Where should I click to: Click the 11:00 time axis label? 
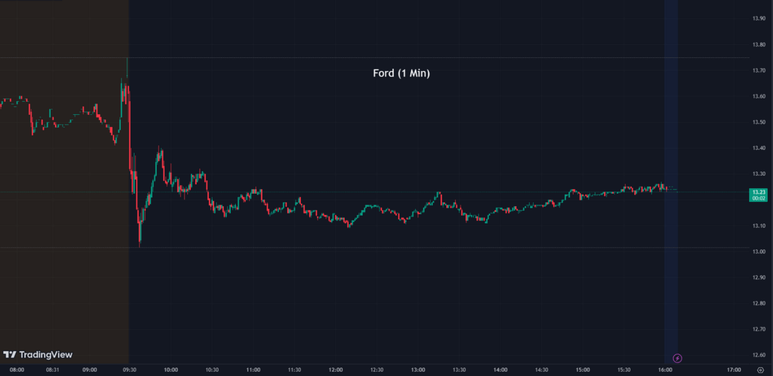(253, 370)
